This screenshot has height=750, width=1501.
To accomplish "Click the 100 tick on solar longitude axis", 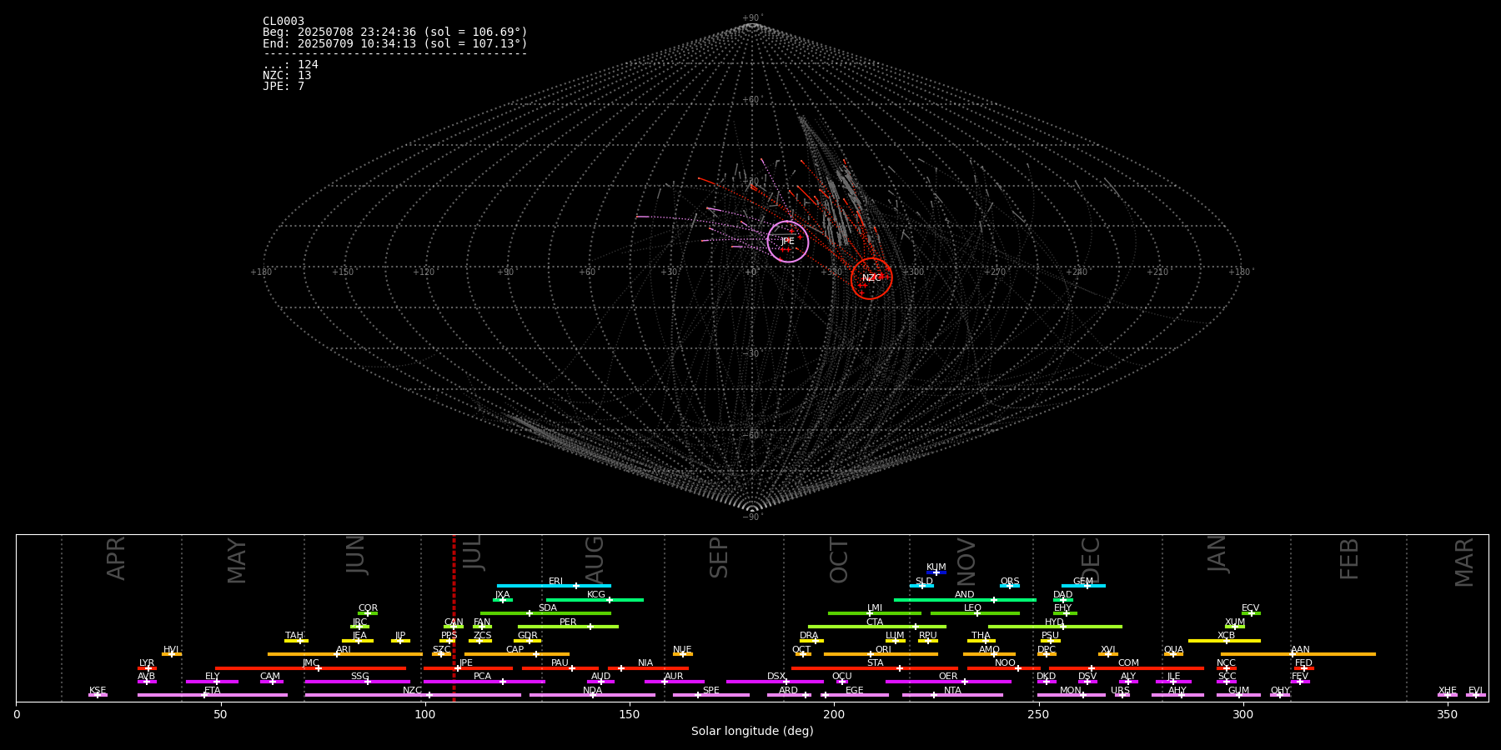I will (x=425, y=715).
